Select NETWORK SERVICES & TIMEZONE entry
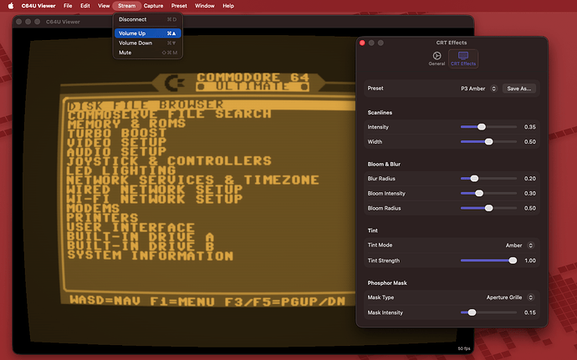Viewport: 577px width, 360px height. (192, 180)
